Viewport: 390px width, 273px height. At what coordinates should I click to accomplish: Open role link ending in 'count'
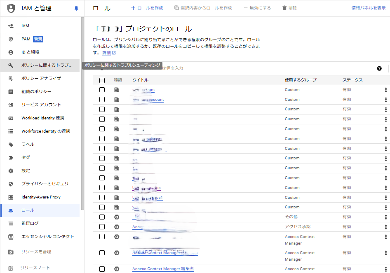[x=148, y=100]
